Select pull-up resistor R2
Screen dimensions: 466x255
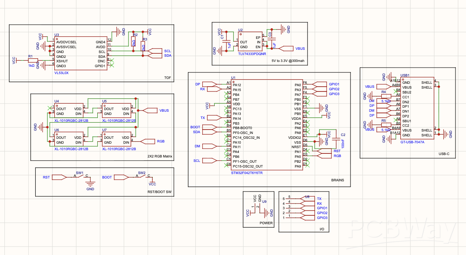(133, 41)
